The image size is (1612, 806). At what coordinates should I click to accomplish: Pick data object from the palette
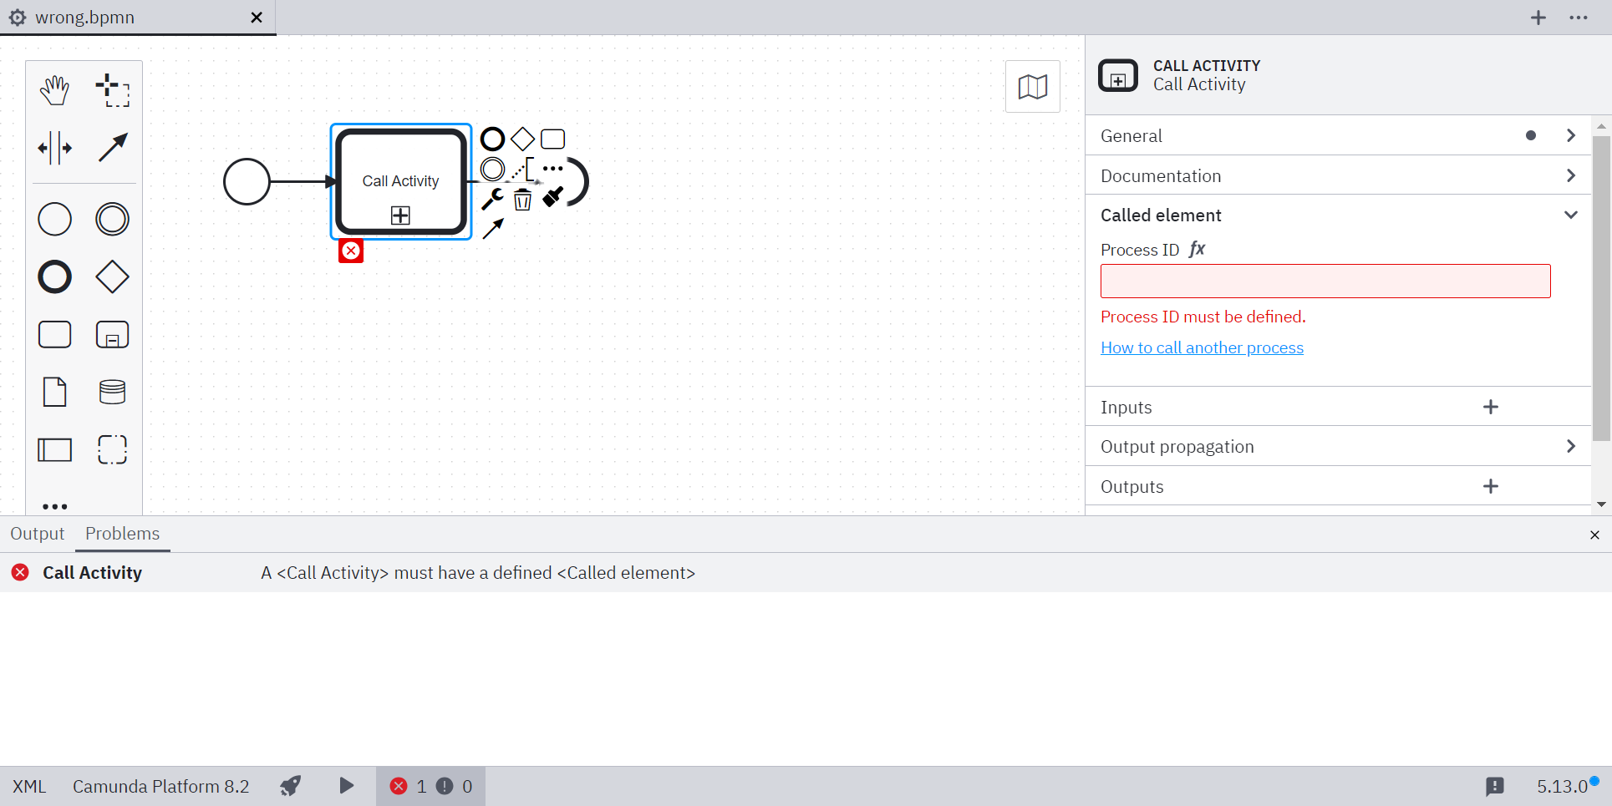click(55, 392)
